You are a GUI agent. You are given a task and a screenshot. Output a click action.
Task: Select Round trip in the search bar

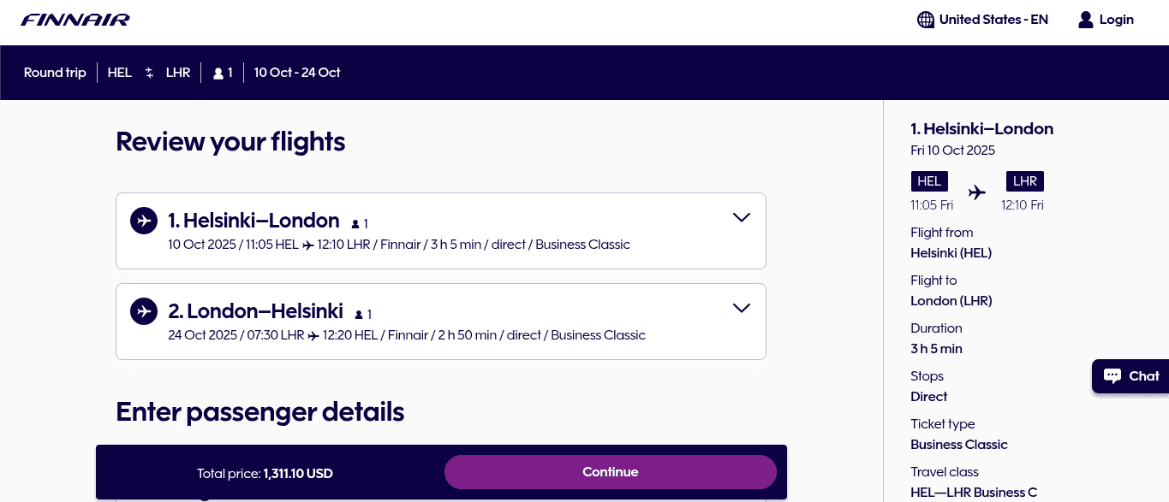(55, 73)
